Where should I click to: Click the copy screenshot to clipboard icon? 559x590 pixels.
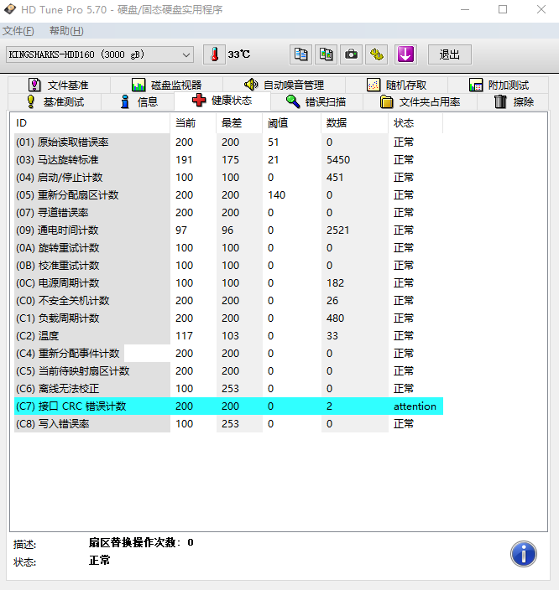pyautogui.click(x=326, y=54)
